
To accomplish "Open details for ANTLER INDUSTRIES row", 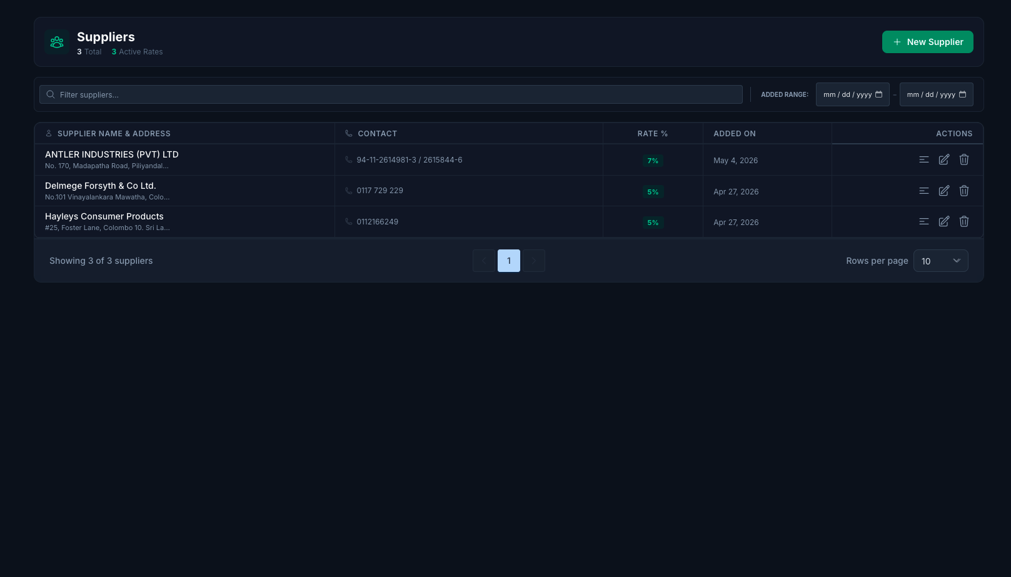I will pyautogui.click(x=923, y=159).
